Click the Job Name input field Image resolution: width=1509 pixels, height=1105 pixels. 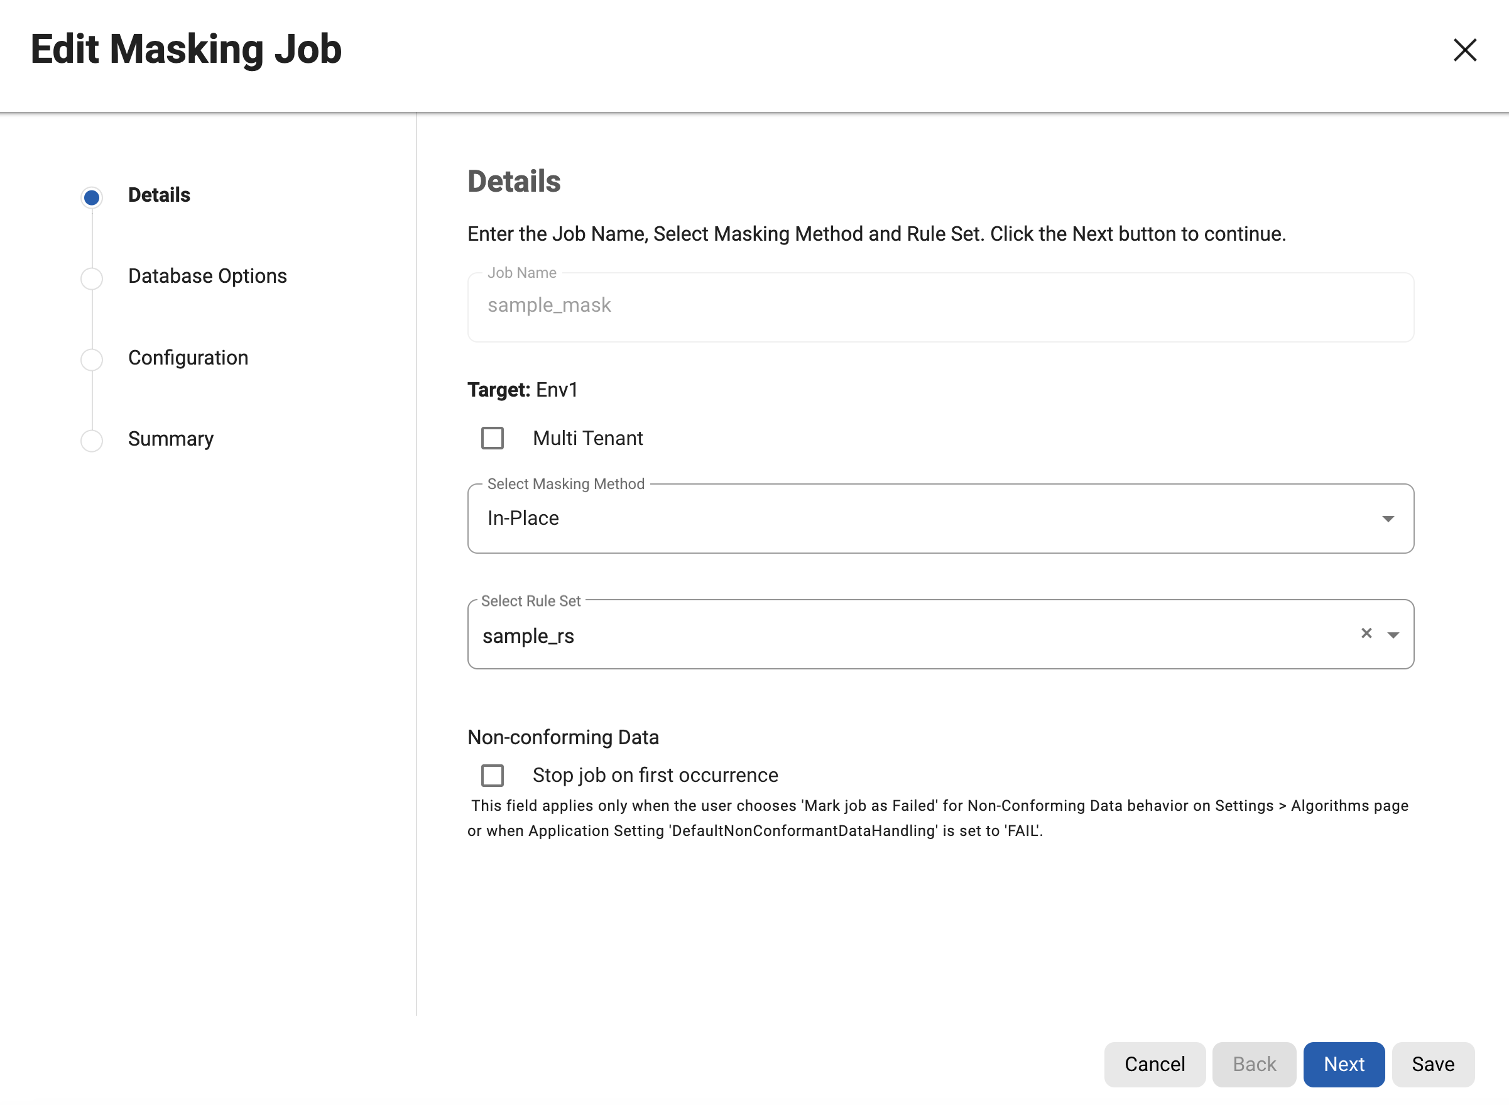tap(939, 306)
